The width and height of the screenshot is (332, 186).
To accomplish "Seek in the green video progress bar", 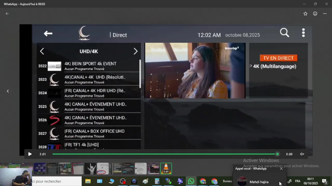I will pyautogui.click(x=165, y=154).
